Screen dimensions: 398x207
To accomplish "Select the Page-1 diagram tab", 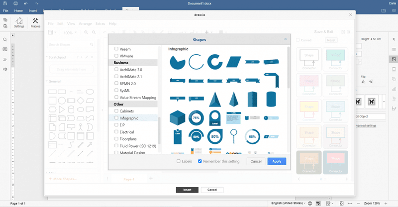I will click(129, 179).
